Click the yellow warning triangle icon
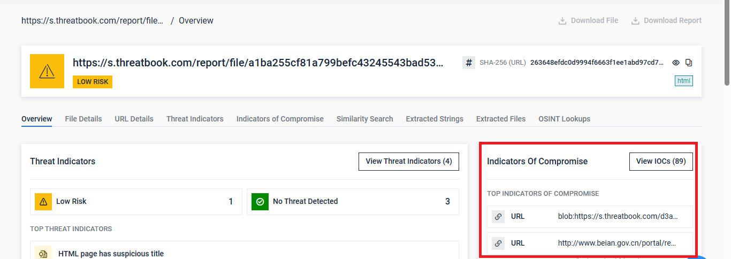The height and width of the screenshot is (259, 731). click(x=47, y=71)
